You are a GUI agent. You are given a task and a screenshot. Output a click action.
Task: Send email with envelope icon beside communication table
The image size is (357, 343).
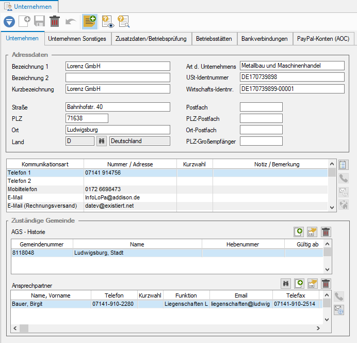pos(343,192)
